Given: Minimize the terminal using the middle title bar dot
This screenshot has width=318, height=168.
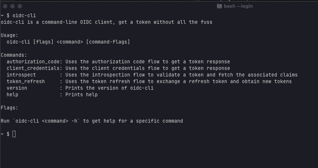Looking at the screenshot, I should point(12,6).
